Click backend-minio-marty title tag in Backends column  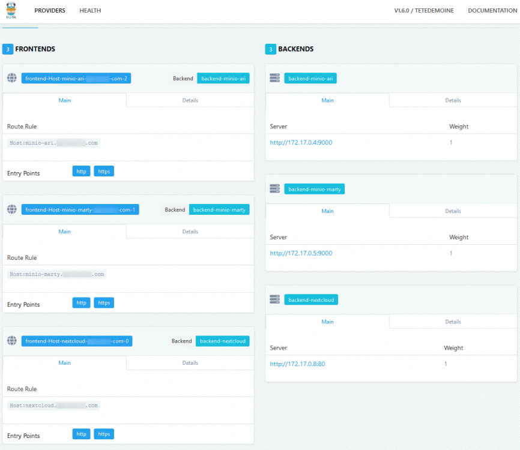tap(315, 189)
